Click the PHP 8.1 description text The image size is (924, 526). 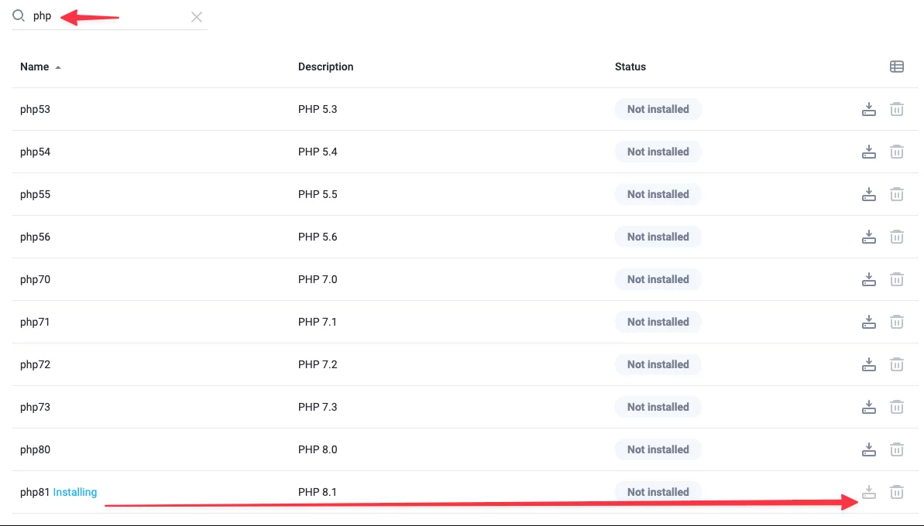pos(318,492)
